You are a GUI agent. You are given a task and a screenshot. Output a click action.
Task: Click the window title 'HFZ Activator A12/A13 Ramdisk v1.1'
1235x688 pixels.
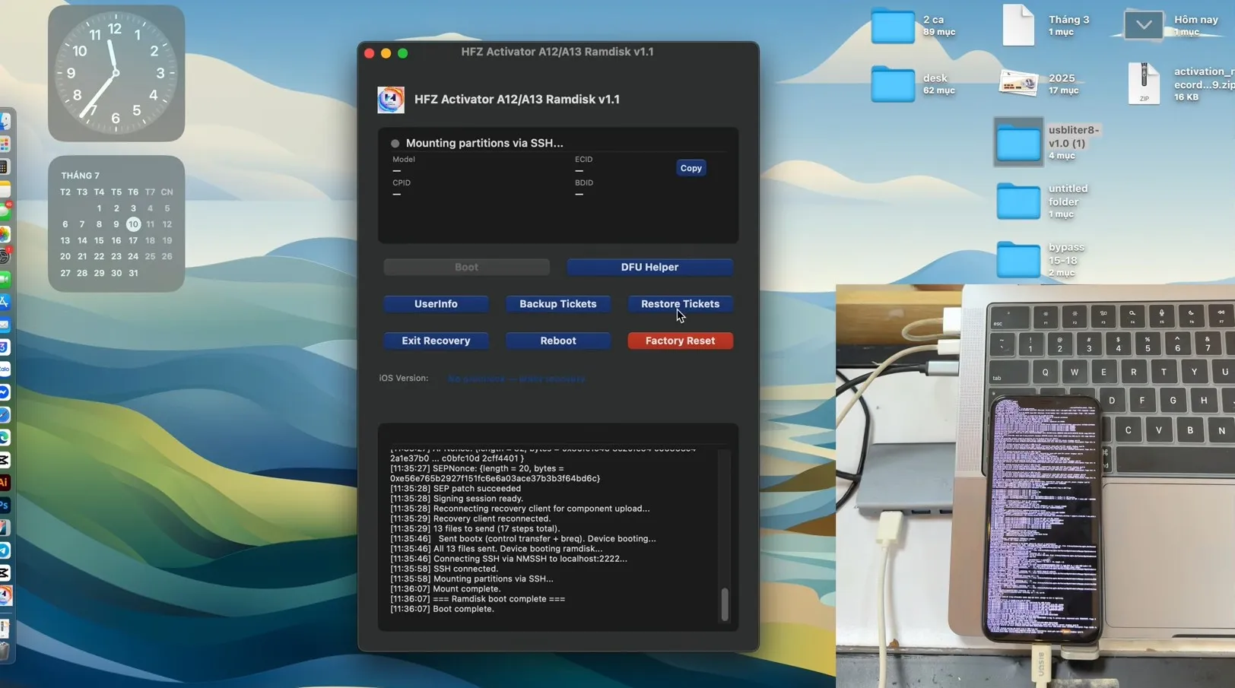[x=557, y=52]
